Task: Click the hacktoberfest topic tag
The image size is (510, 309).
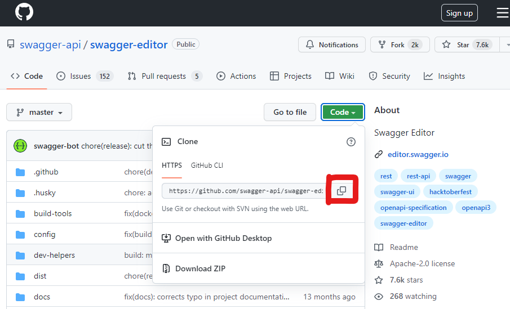Action: click(x=450, y=192)
